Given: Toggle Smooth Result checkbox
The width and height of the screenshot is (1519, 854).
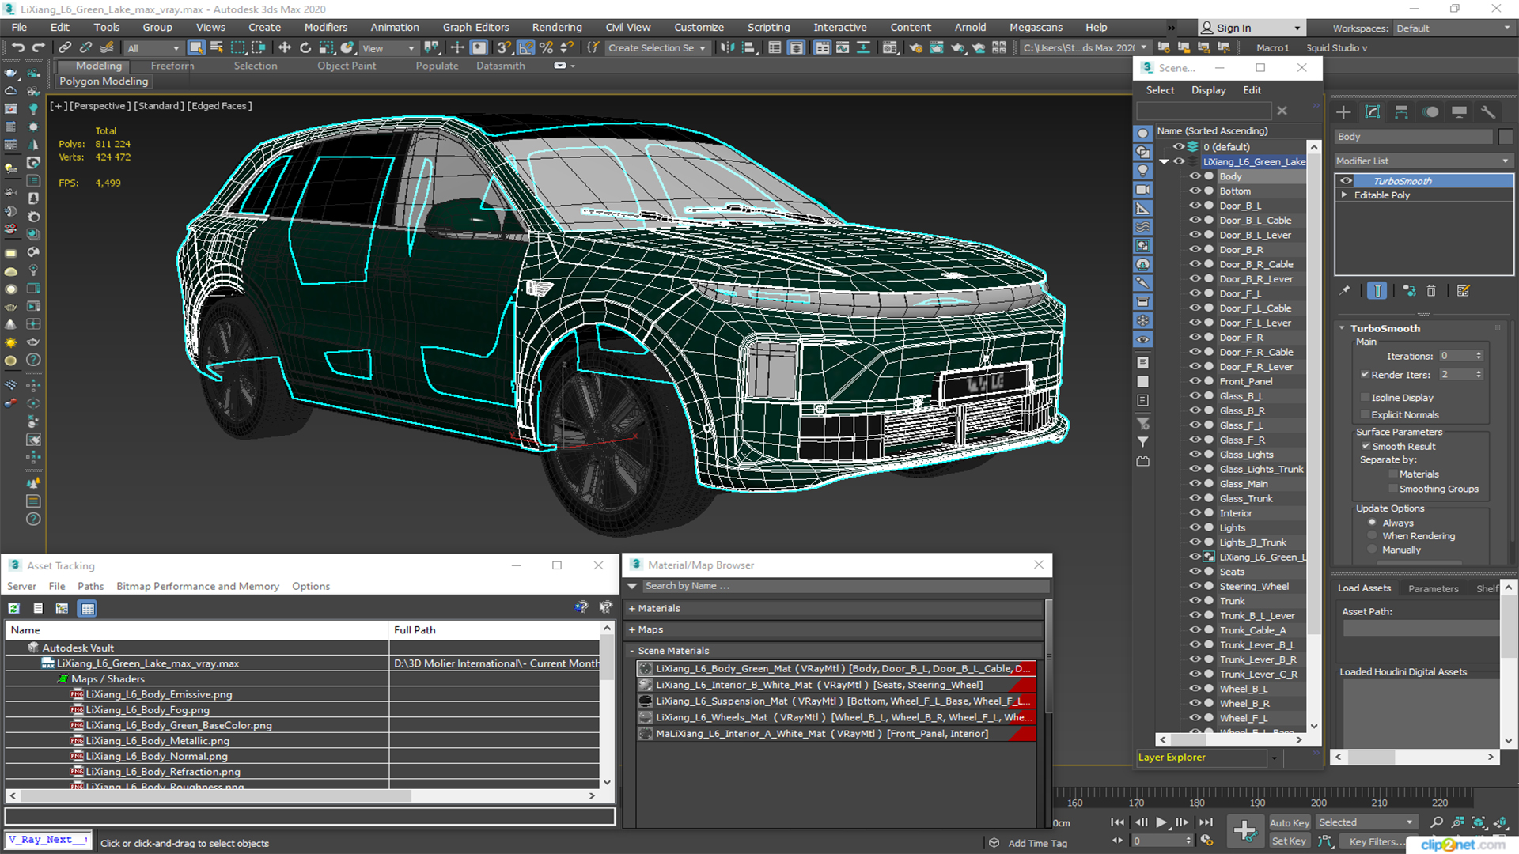Looking at the screenshot, I should tap(1366, 447).
